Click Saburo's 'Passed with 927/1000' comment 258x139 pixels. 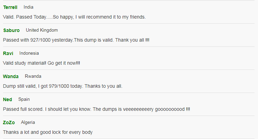coord(76,40)
